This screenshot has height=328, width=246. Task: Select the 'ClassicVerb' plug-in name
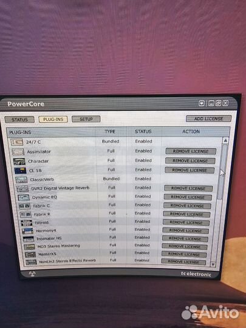coord(42,180)
